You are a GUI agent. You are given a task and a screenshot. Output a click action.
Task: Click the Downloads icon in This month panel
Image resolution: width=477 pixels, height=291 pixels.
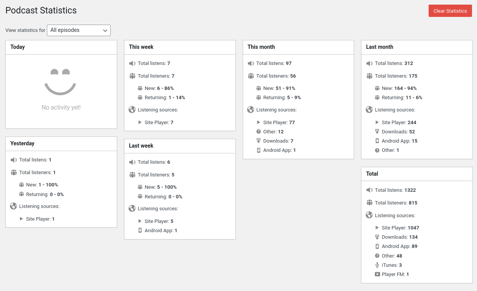point(258,141)
